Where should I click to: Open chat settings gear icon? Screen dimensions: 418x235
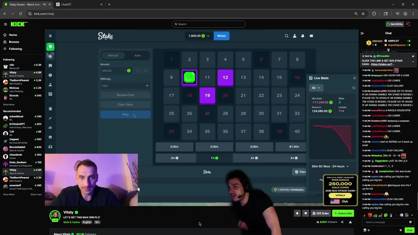[x=401, y=230]
